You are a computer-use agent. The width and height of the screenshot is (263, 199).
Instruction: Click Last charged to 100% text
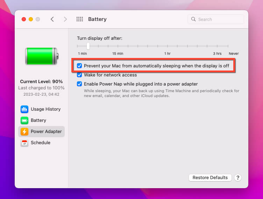pyautogui.click(x=41, y=88)
